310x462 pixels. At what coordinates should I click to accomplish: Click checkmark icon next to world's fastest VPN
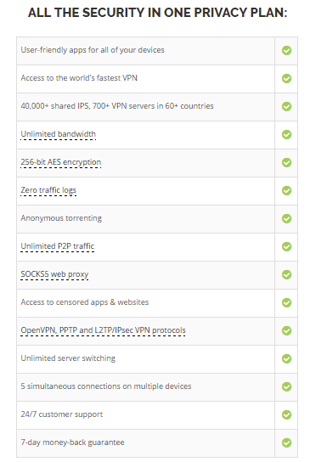point(286,78)
